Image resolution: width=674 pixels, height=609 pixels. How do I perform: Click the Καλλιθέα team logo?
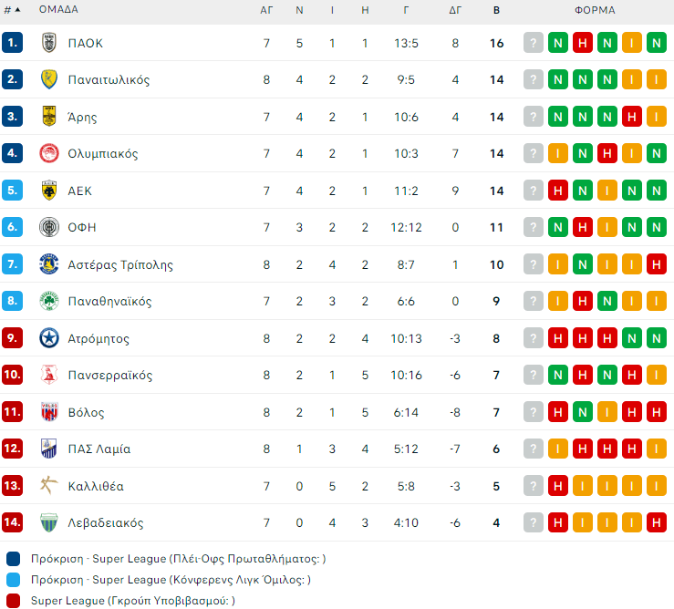point(49,486)
